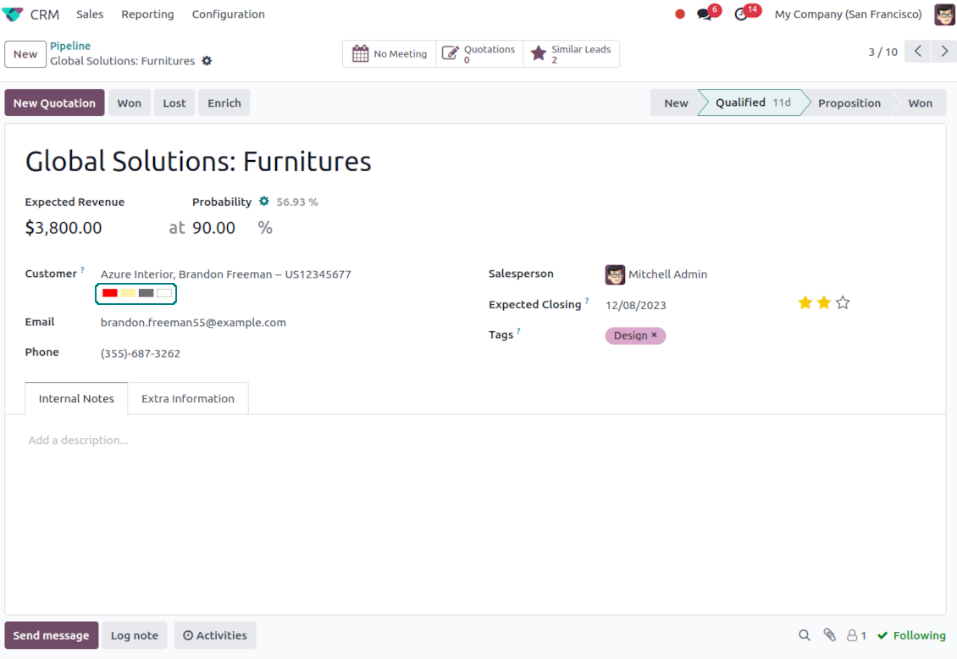Click the New Quotation button
This screenshot has height=659, width=957.
coord(54,103)
